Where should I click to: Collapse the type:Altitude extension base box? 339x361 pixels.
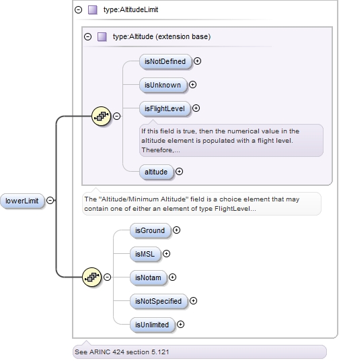88,36
